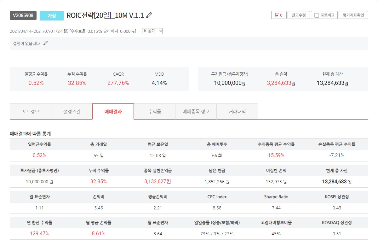The height and width of the screenshot is (240, 378).
Task: Click the CAGR value 277.76%
Action: (118, 83)
